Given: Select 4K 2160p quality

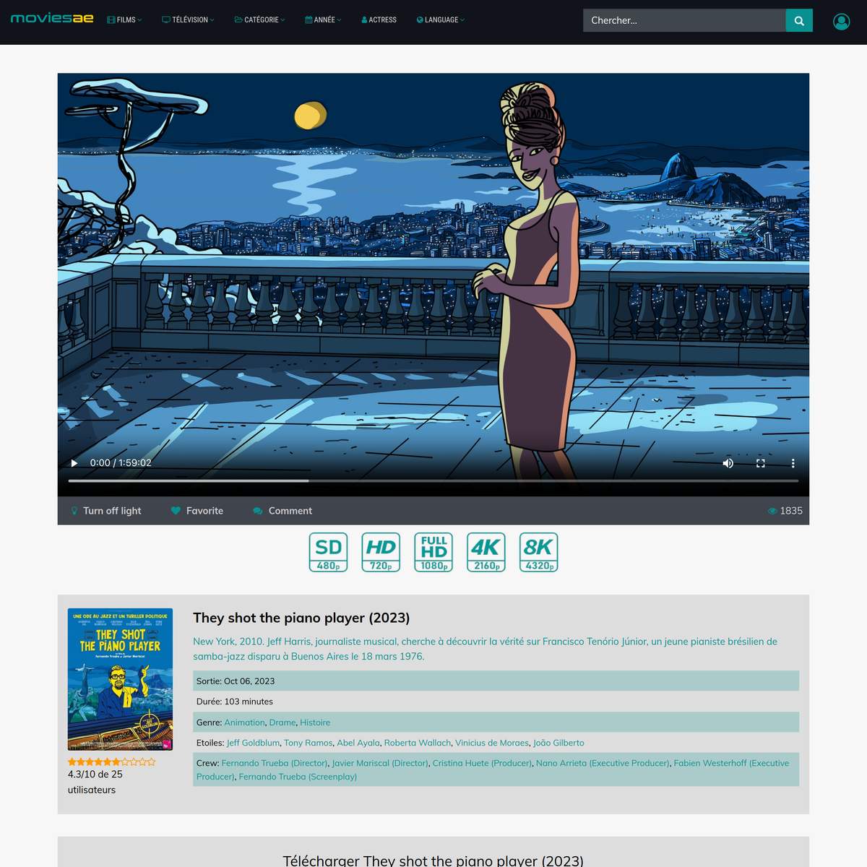Looking at the screenshot, I should coord(486,552).
